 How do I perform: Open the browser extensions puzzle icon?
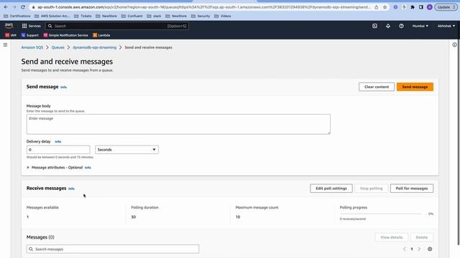(413, 7)
